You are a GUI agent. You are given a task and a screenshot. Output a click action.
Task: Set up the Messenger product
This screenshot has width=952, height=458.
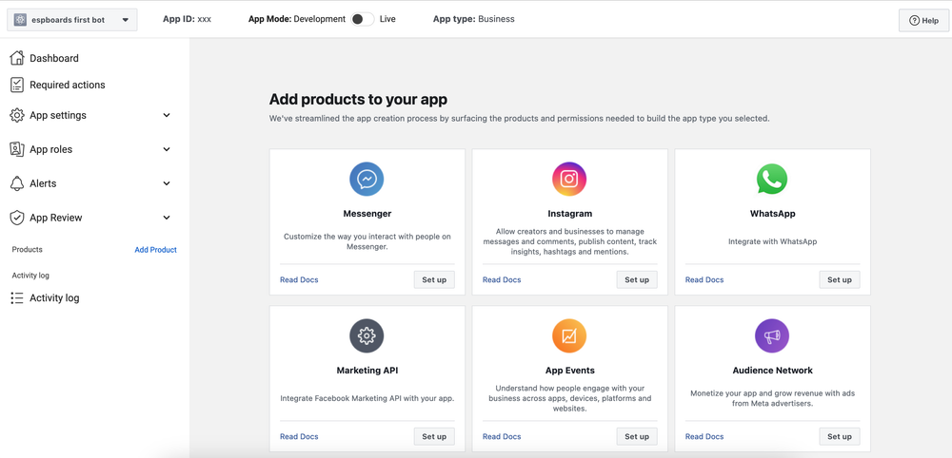(434, 279)
